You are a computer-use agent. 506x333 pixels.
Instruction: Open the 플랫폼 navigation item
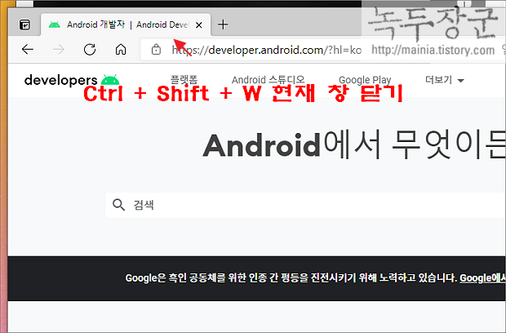point(184,79)
